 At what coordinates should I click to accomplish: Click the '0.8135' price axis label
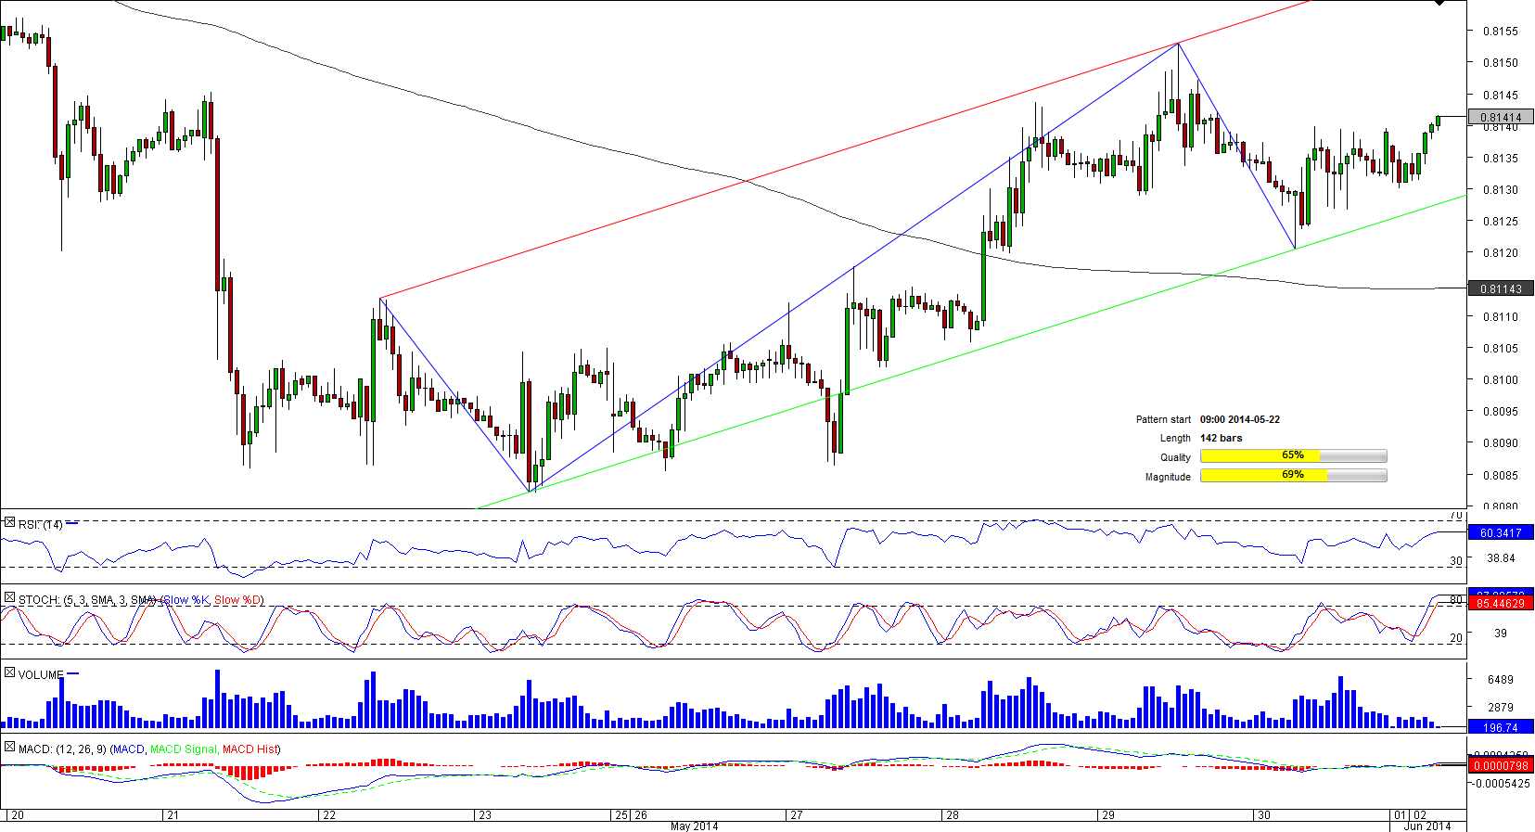coord(1501,158)
